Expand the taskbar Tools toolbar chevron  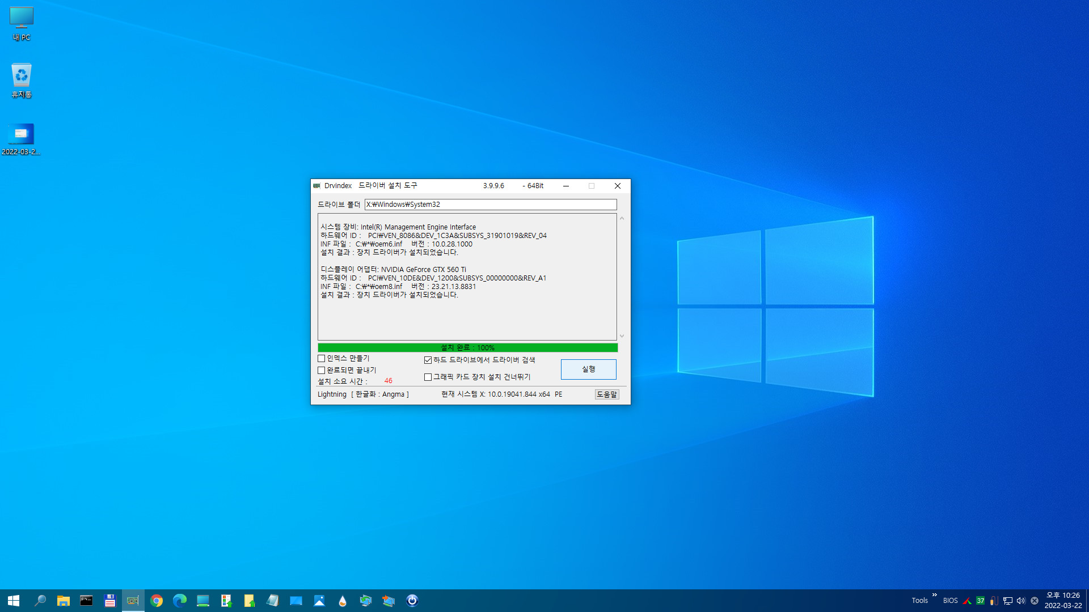(935, 595)
